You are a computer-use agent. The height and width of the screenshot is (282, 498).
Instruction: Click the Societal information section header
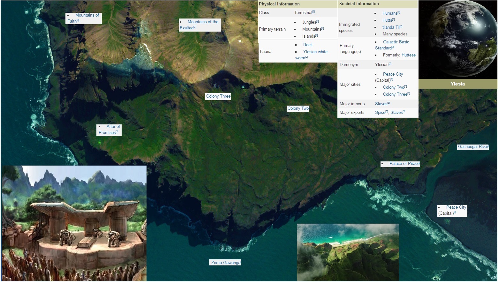[359, 4]
